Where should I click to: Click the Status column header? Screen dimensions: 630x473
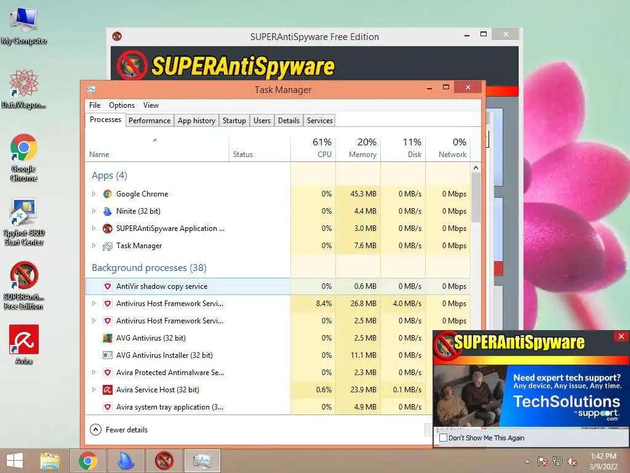point(260,148)
